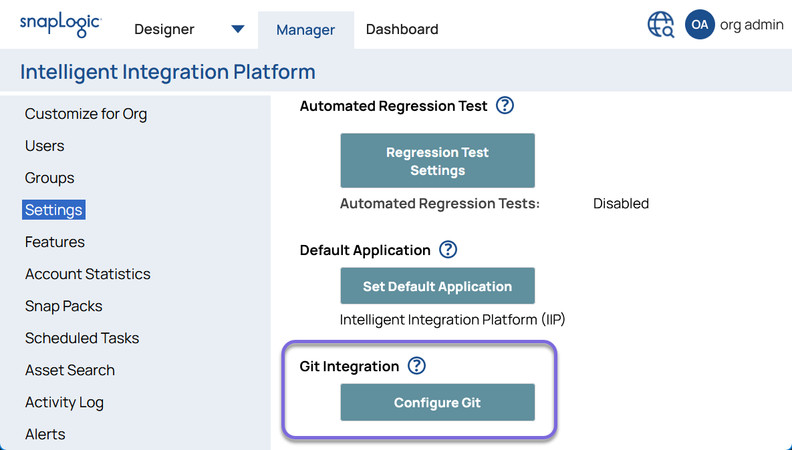The width and height of the screenshot is (792, 450).
Task: View Account Statistics
Action: 88,274
